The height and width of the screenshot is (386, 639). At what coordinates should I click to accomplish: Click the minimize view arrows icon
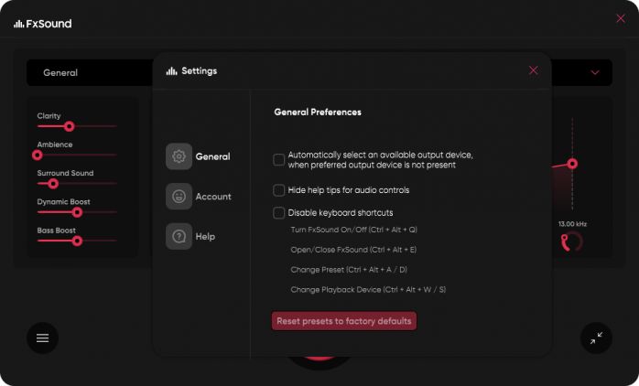[596, 338]
